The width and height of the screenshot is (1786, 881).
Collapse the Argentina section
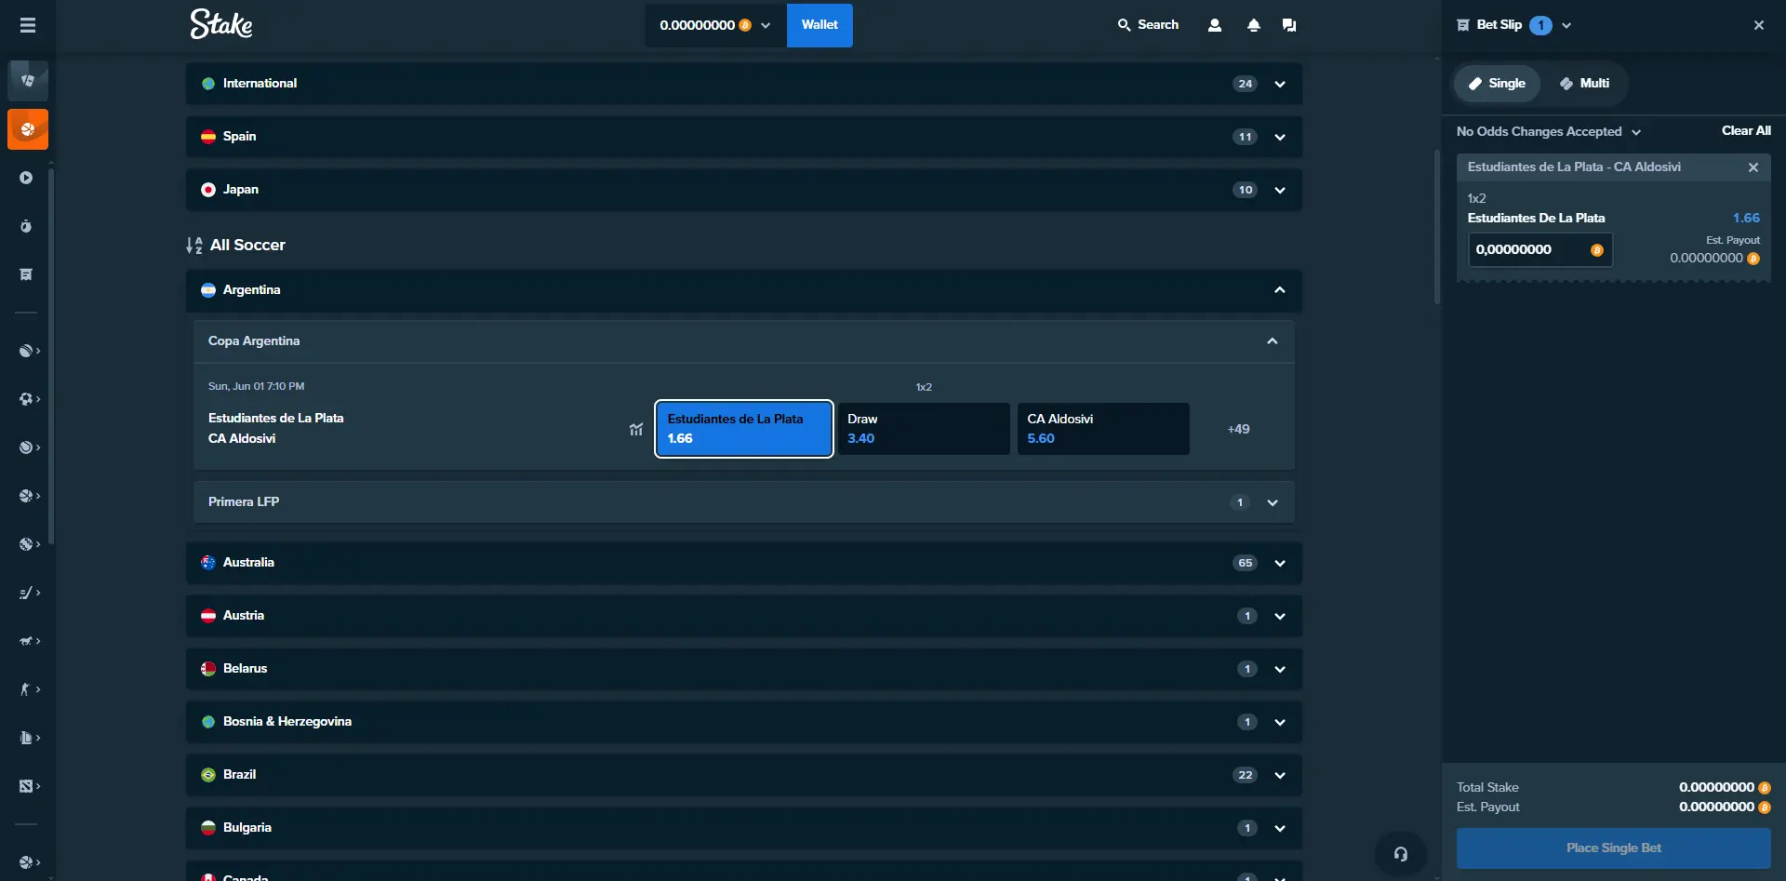click(744, 290)
